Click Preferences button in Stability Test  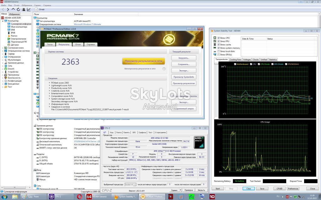click(293, 188)
